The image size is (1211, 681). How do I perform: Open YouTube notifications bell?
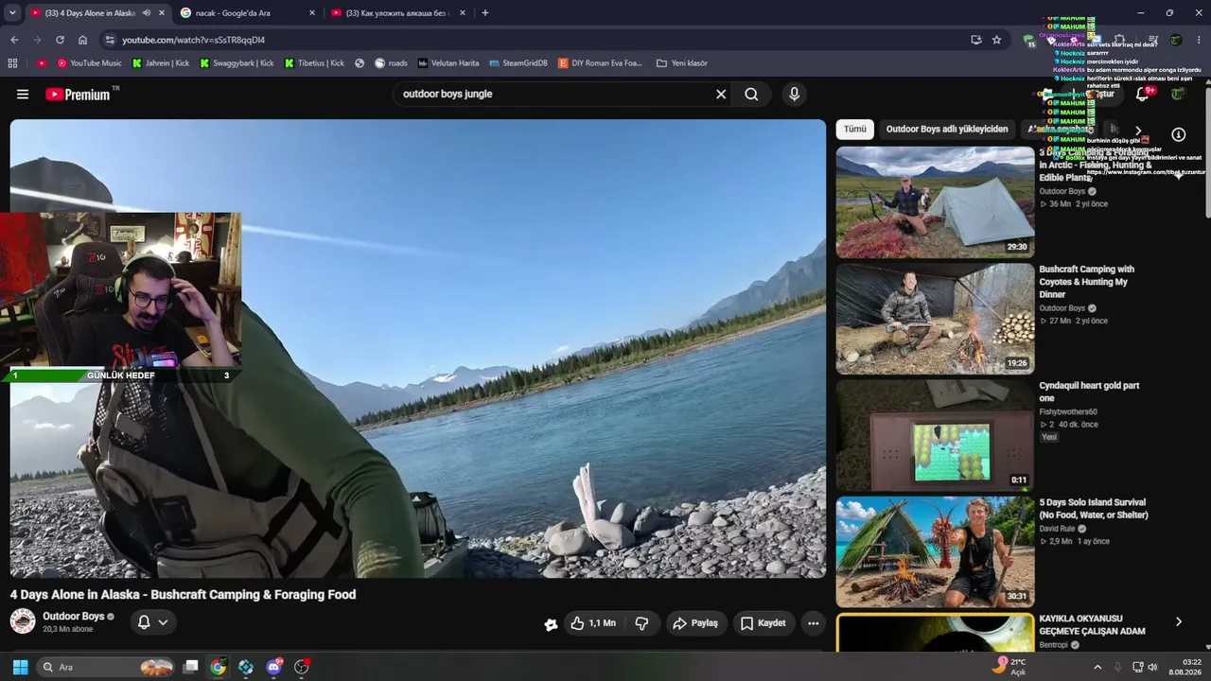(x=1143, y=95)
